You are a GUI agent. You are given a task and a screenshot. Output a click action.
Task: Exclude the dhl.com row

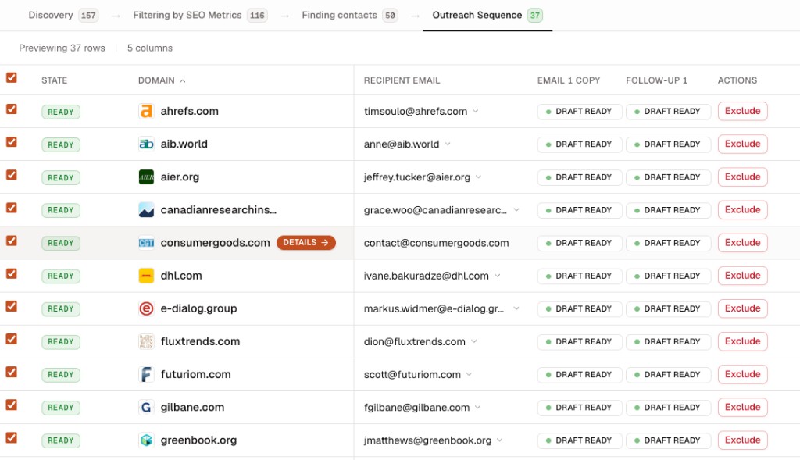pyautogui.click(x=742, y=276)
